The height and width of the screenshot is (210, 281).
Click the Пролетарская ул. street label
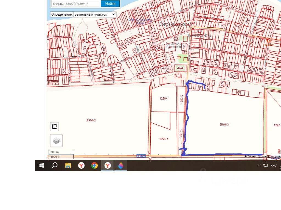[73, 57]
